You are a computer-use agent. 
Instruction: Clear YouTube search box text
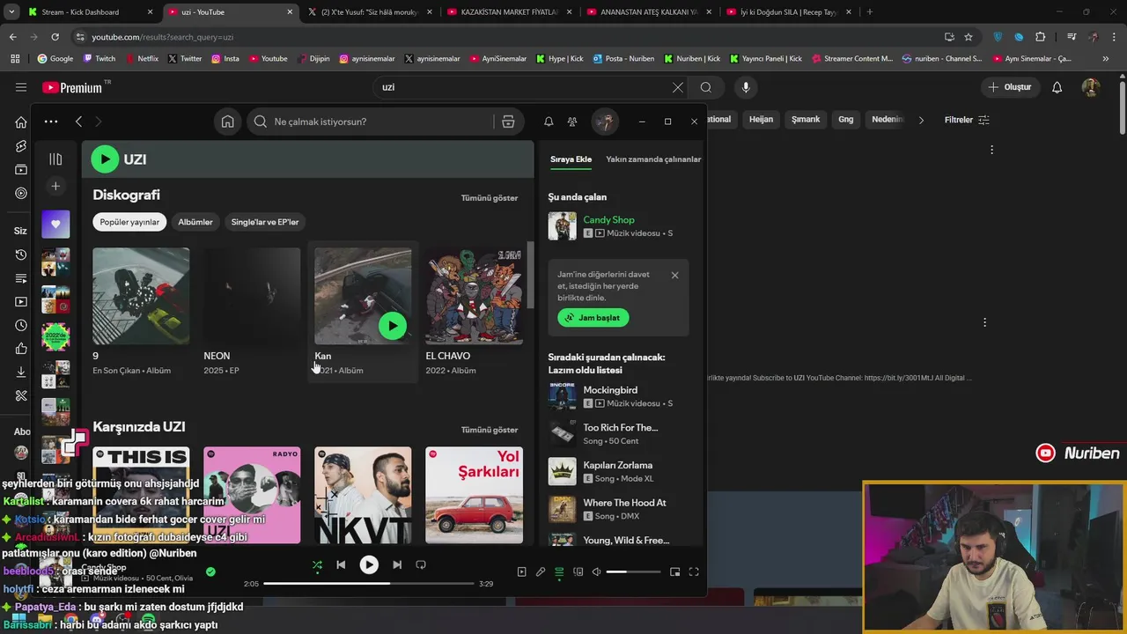click(x=677, y=87)
